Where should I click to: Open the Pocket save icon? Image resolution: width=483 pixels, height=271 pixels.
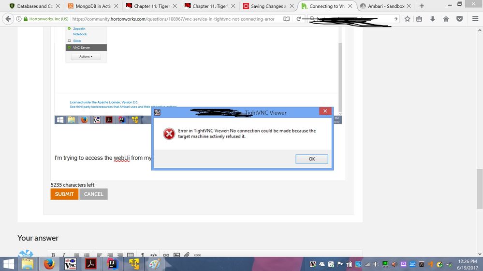459,19
